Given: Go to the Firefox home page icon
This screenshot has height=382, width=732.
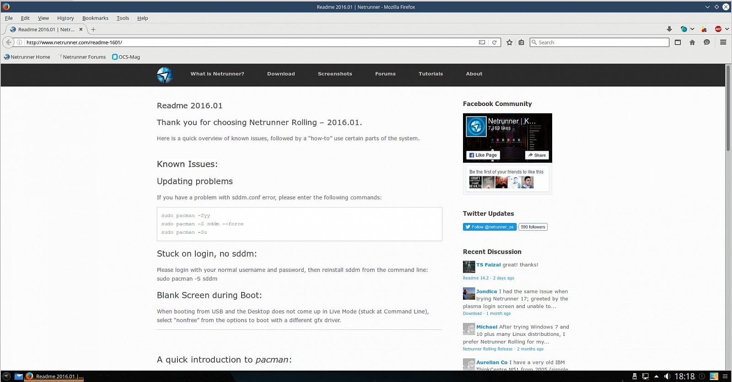Looking at the screenshot, I should [x=692, y=42].
